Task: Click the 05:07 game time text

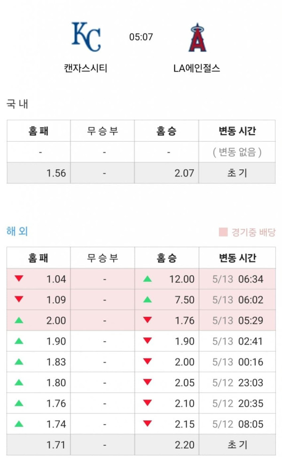Action: tap(141, 37)
